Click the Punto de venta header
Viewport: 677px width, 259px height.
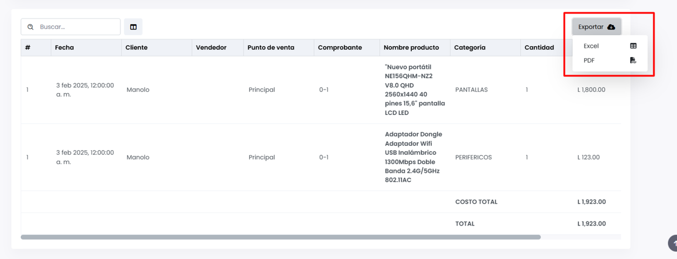click(x=270, y=47)
